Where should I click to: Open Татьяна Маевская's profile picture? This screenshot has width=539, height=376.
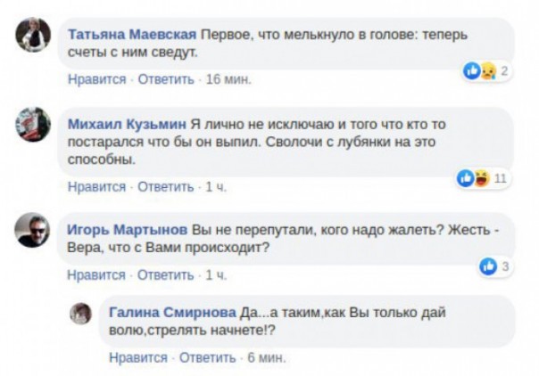click(33, 36)
